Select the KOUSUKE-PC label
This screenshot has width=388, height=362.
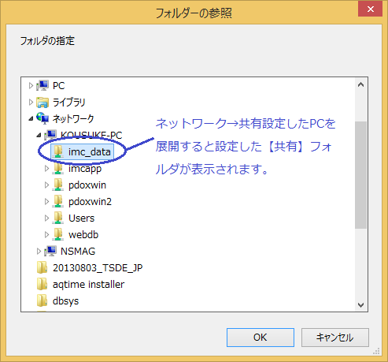point(91,136)
